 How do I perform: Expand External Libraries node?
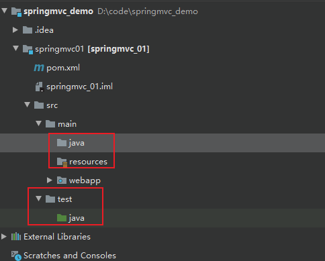tap(4, 236)
